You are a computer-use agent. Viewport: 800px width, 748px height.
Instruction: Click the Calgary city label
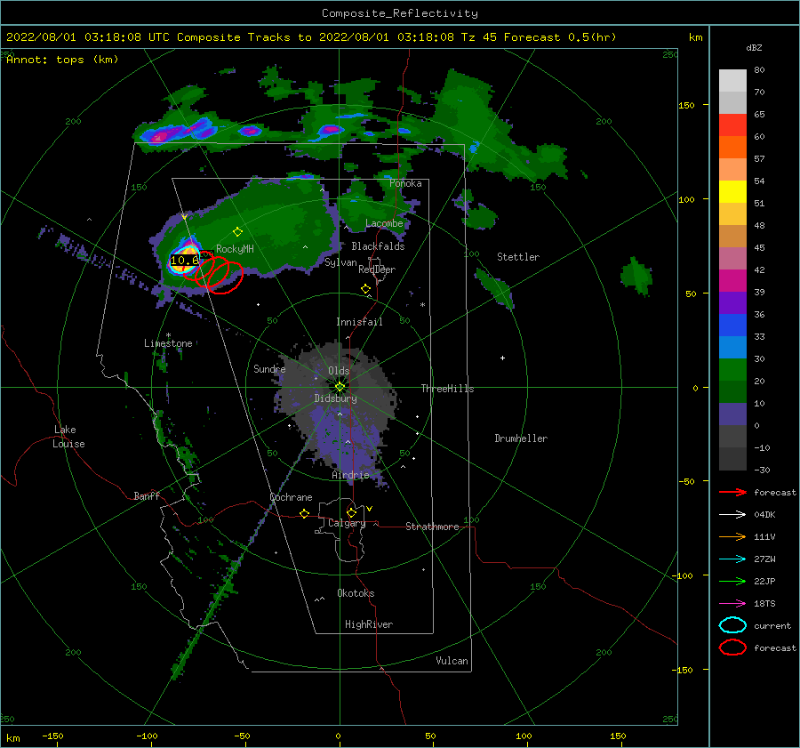[x=347, y=523]
